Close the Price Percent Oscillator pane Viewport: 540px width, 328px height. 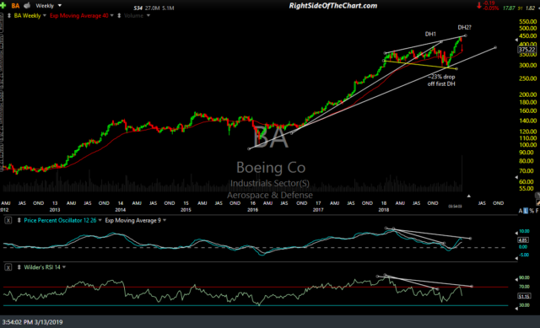[x=8, y=221]
